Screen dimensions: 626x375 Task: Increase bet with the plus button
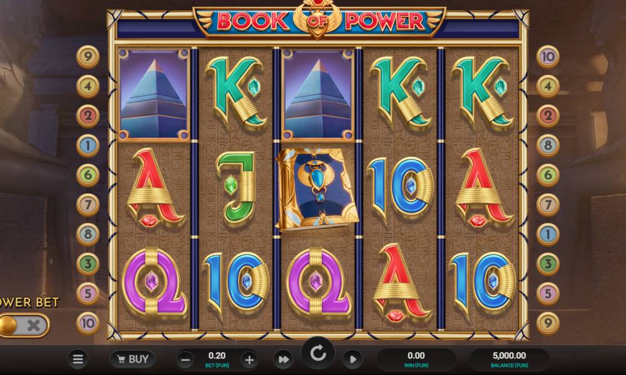pyautogui.click(x=249, y=360)
